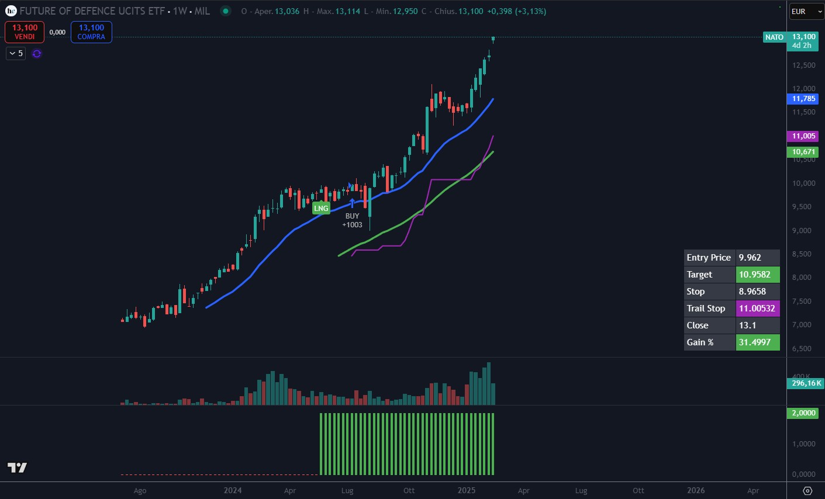This screenshot has height=499, width=825.
Task: Click the green 10,671 moving average label
Action: coord(803,152)
